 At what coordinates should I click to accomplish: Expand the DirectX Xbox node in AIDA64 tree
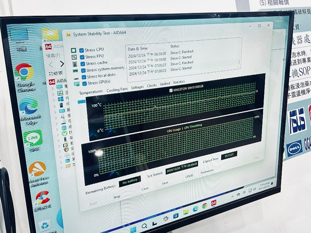point(58,135)
